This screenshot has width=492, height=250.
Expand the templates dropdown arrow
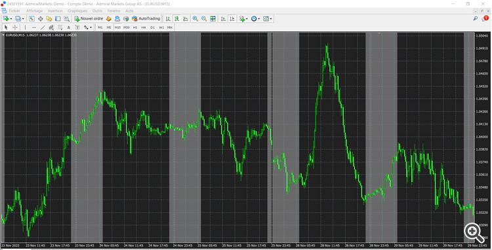[x=271, y=19]
